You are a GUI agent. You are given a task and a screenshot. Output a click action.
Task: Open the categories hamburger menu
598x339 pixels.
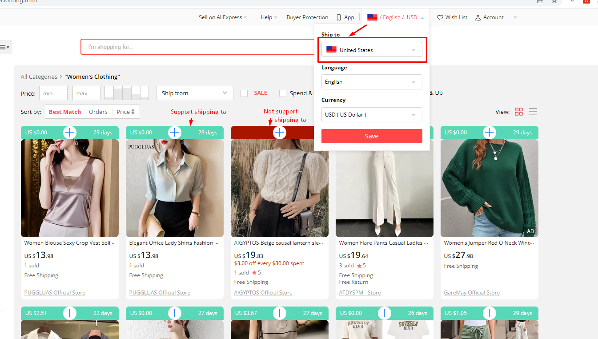click(x=5, y=47)
